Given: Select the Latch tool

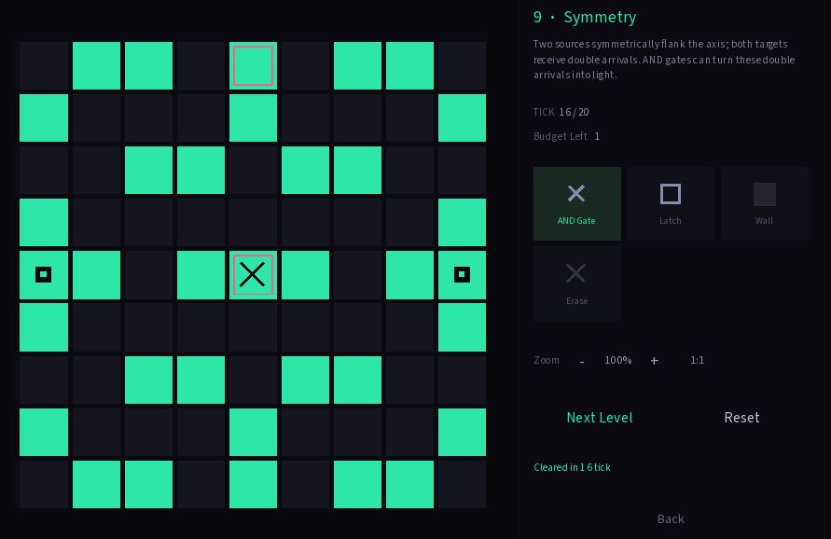Looking at the screenshot, I should (x=671, y=203).
